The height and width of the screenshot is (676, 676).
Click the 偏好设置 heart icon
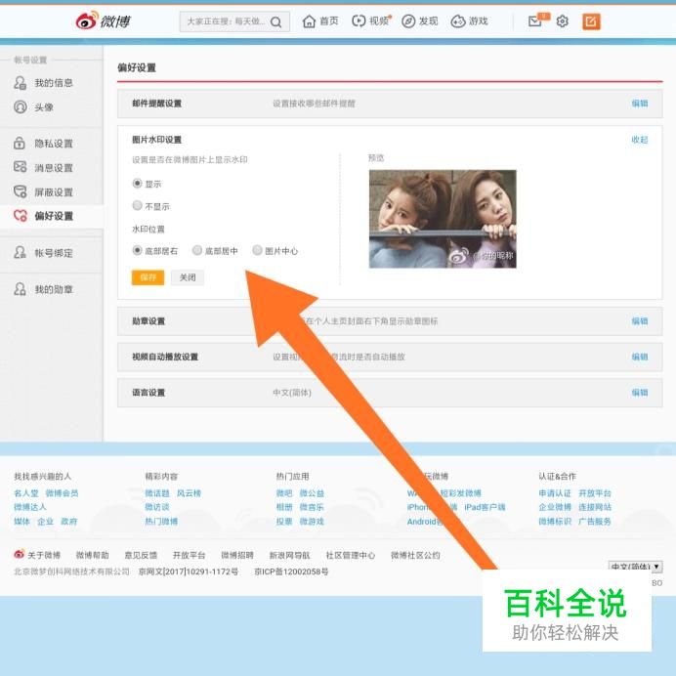[x=20, y=215]
